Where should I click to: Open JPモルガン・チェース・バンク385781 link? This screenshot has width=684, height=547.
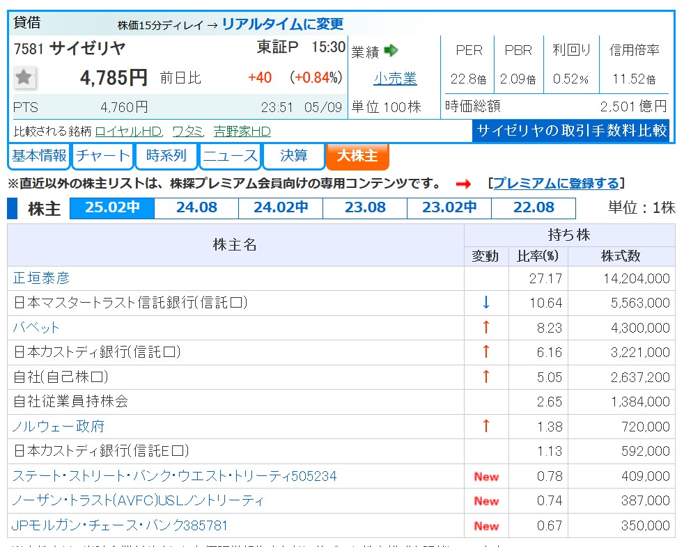coord(120,525)
